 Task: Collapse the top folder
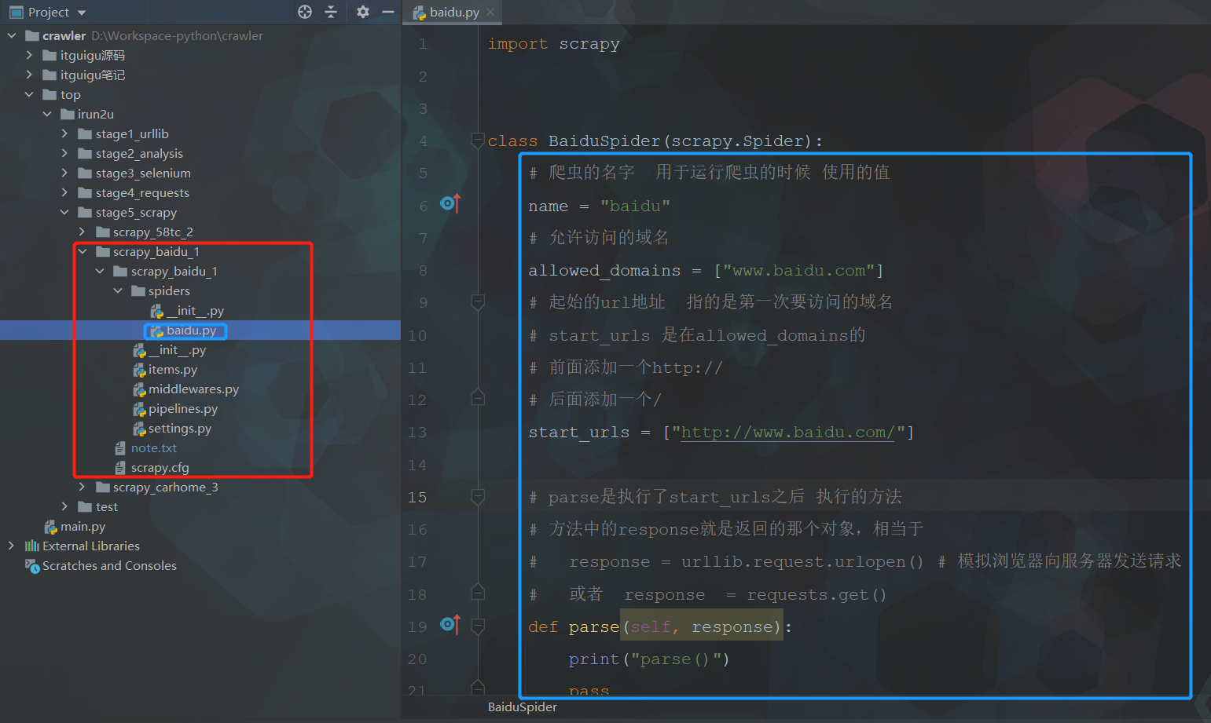click(29, 94)
